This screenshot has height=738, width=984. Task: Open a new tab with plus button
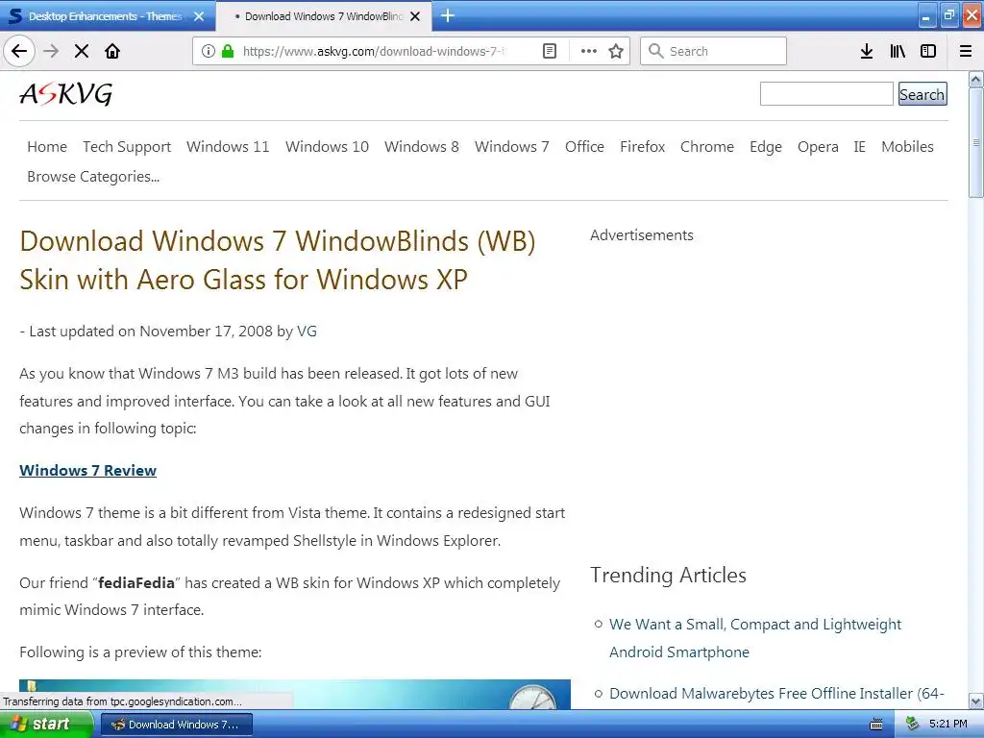coord(448,15)
